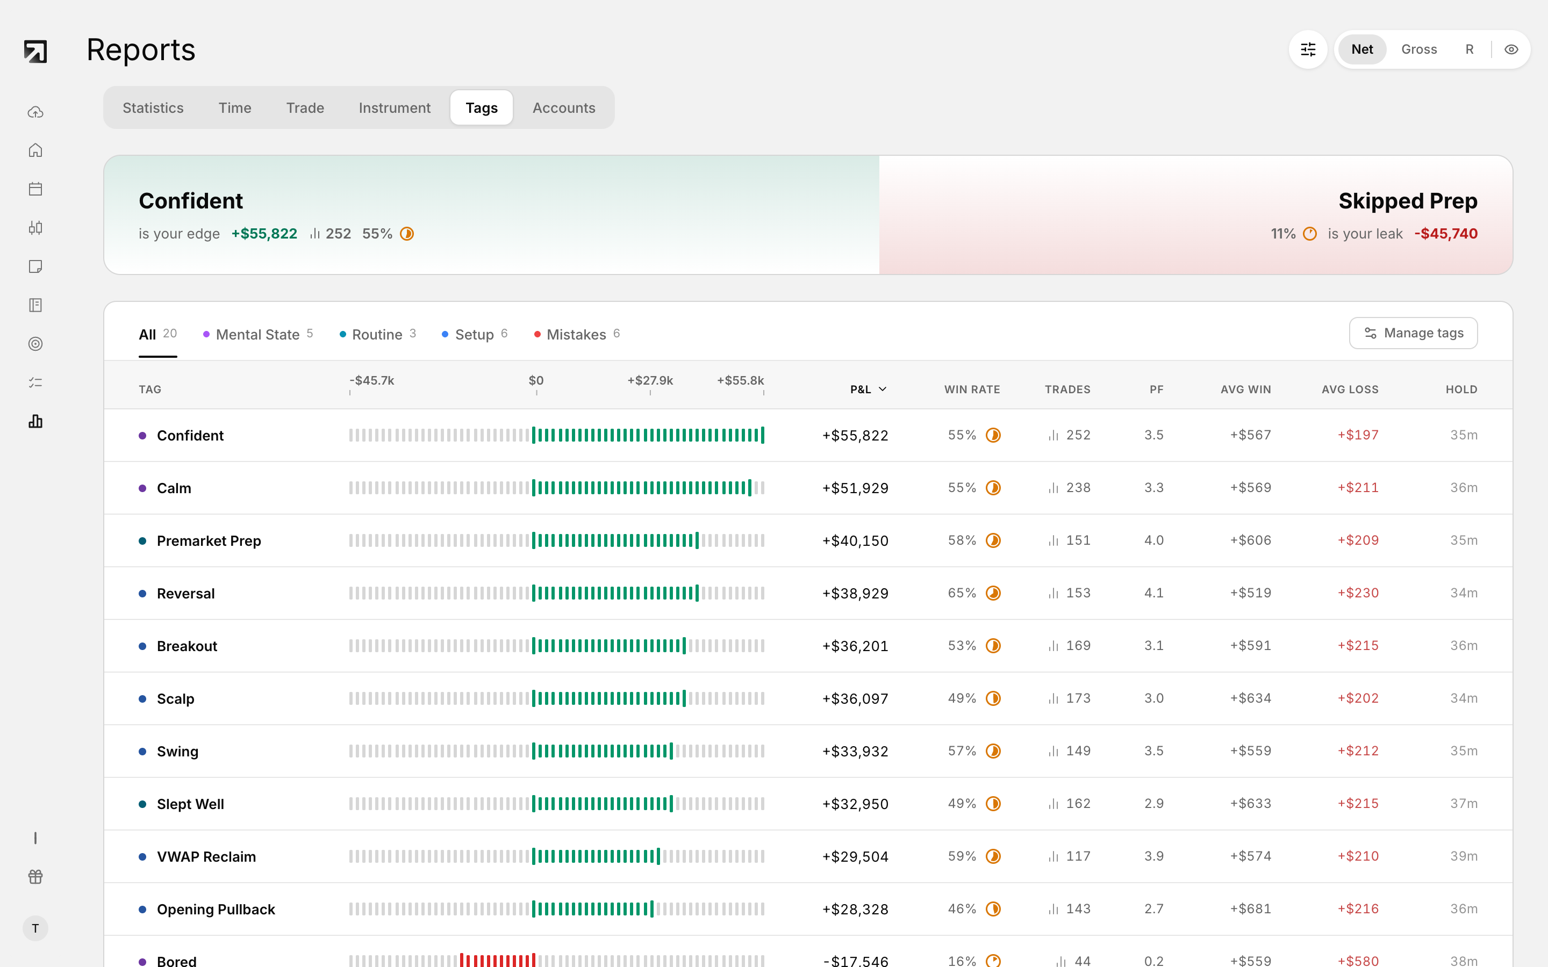Open the checklist sidebar icon
Viewport: 1548px width, 967px height.
[x=35, y=383]
